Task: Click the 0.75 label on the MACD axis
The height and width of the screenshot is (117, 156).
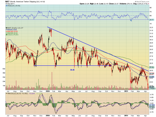Action: [x=152, y=95]
